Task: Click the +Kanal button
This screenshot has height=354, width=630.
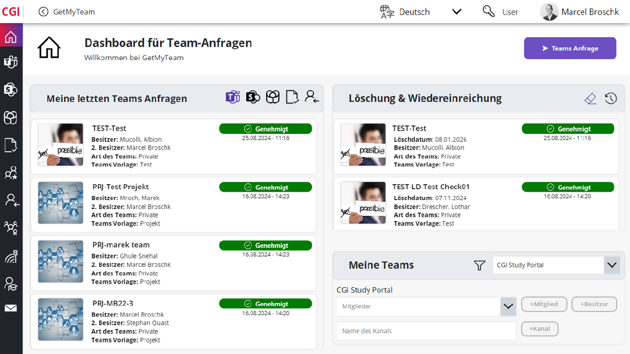Action: click(539, 329)
